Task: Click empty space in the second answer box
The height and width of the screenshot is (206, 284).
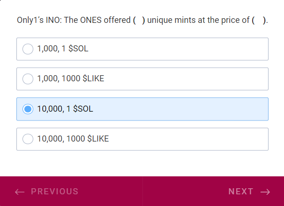Action: point(187,79)
